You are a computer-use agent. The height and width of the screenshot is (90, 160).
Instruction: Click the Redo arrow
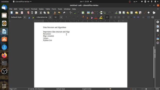[x=64, y=13]
